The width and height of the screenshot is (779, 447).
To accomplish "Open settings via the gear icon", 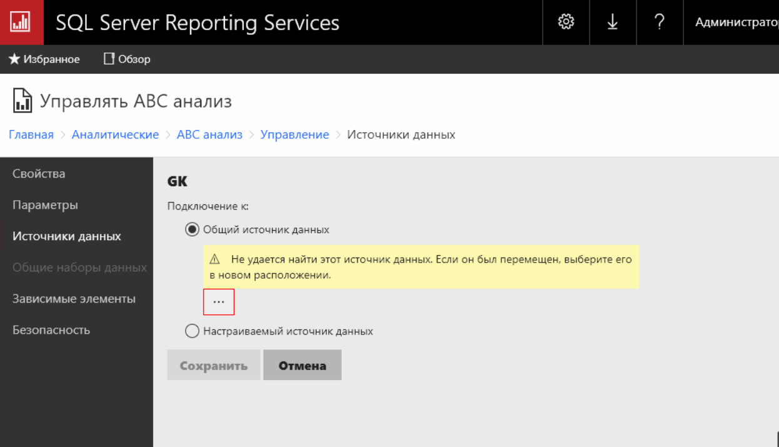I will tap(566, 22).
